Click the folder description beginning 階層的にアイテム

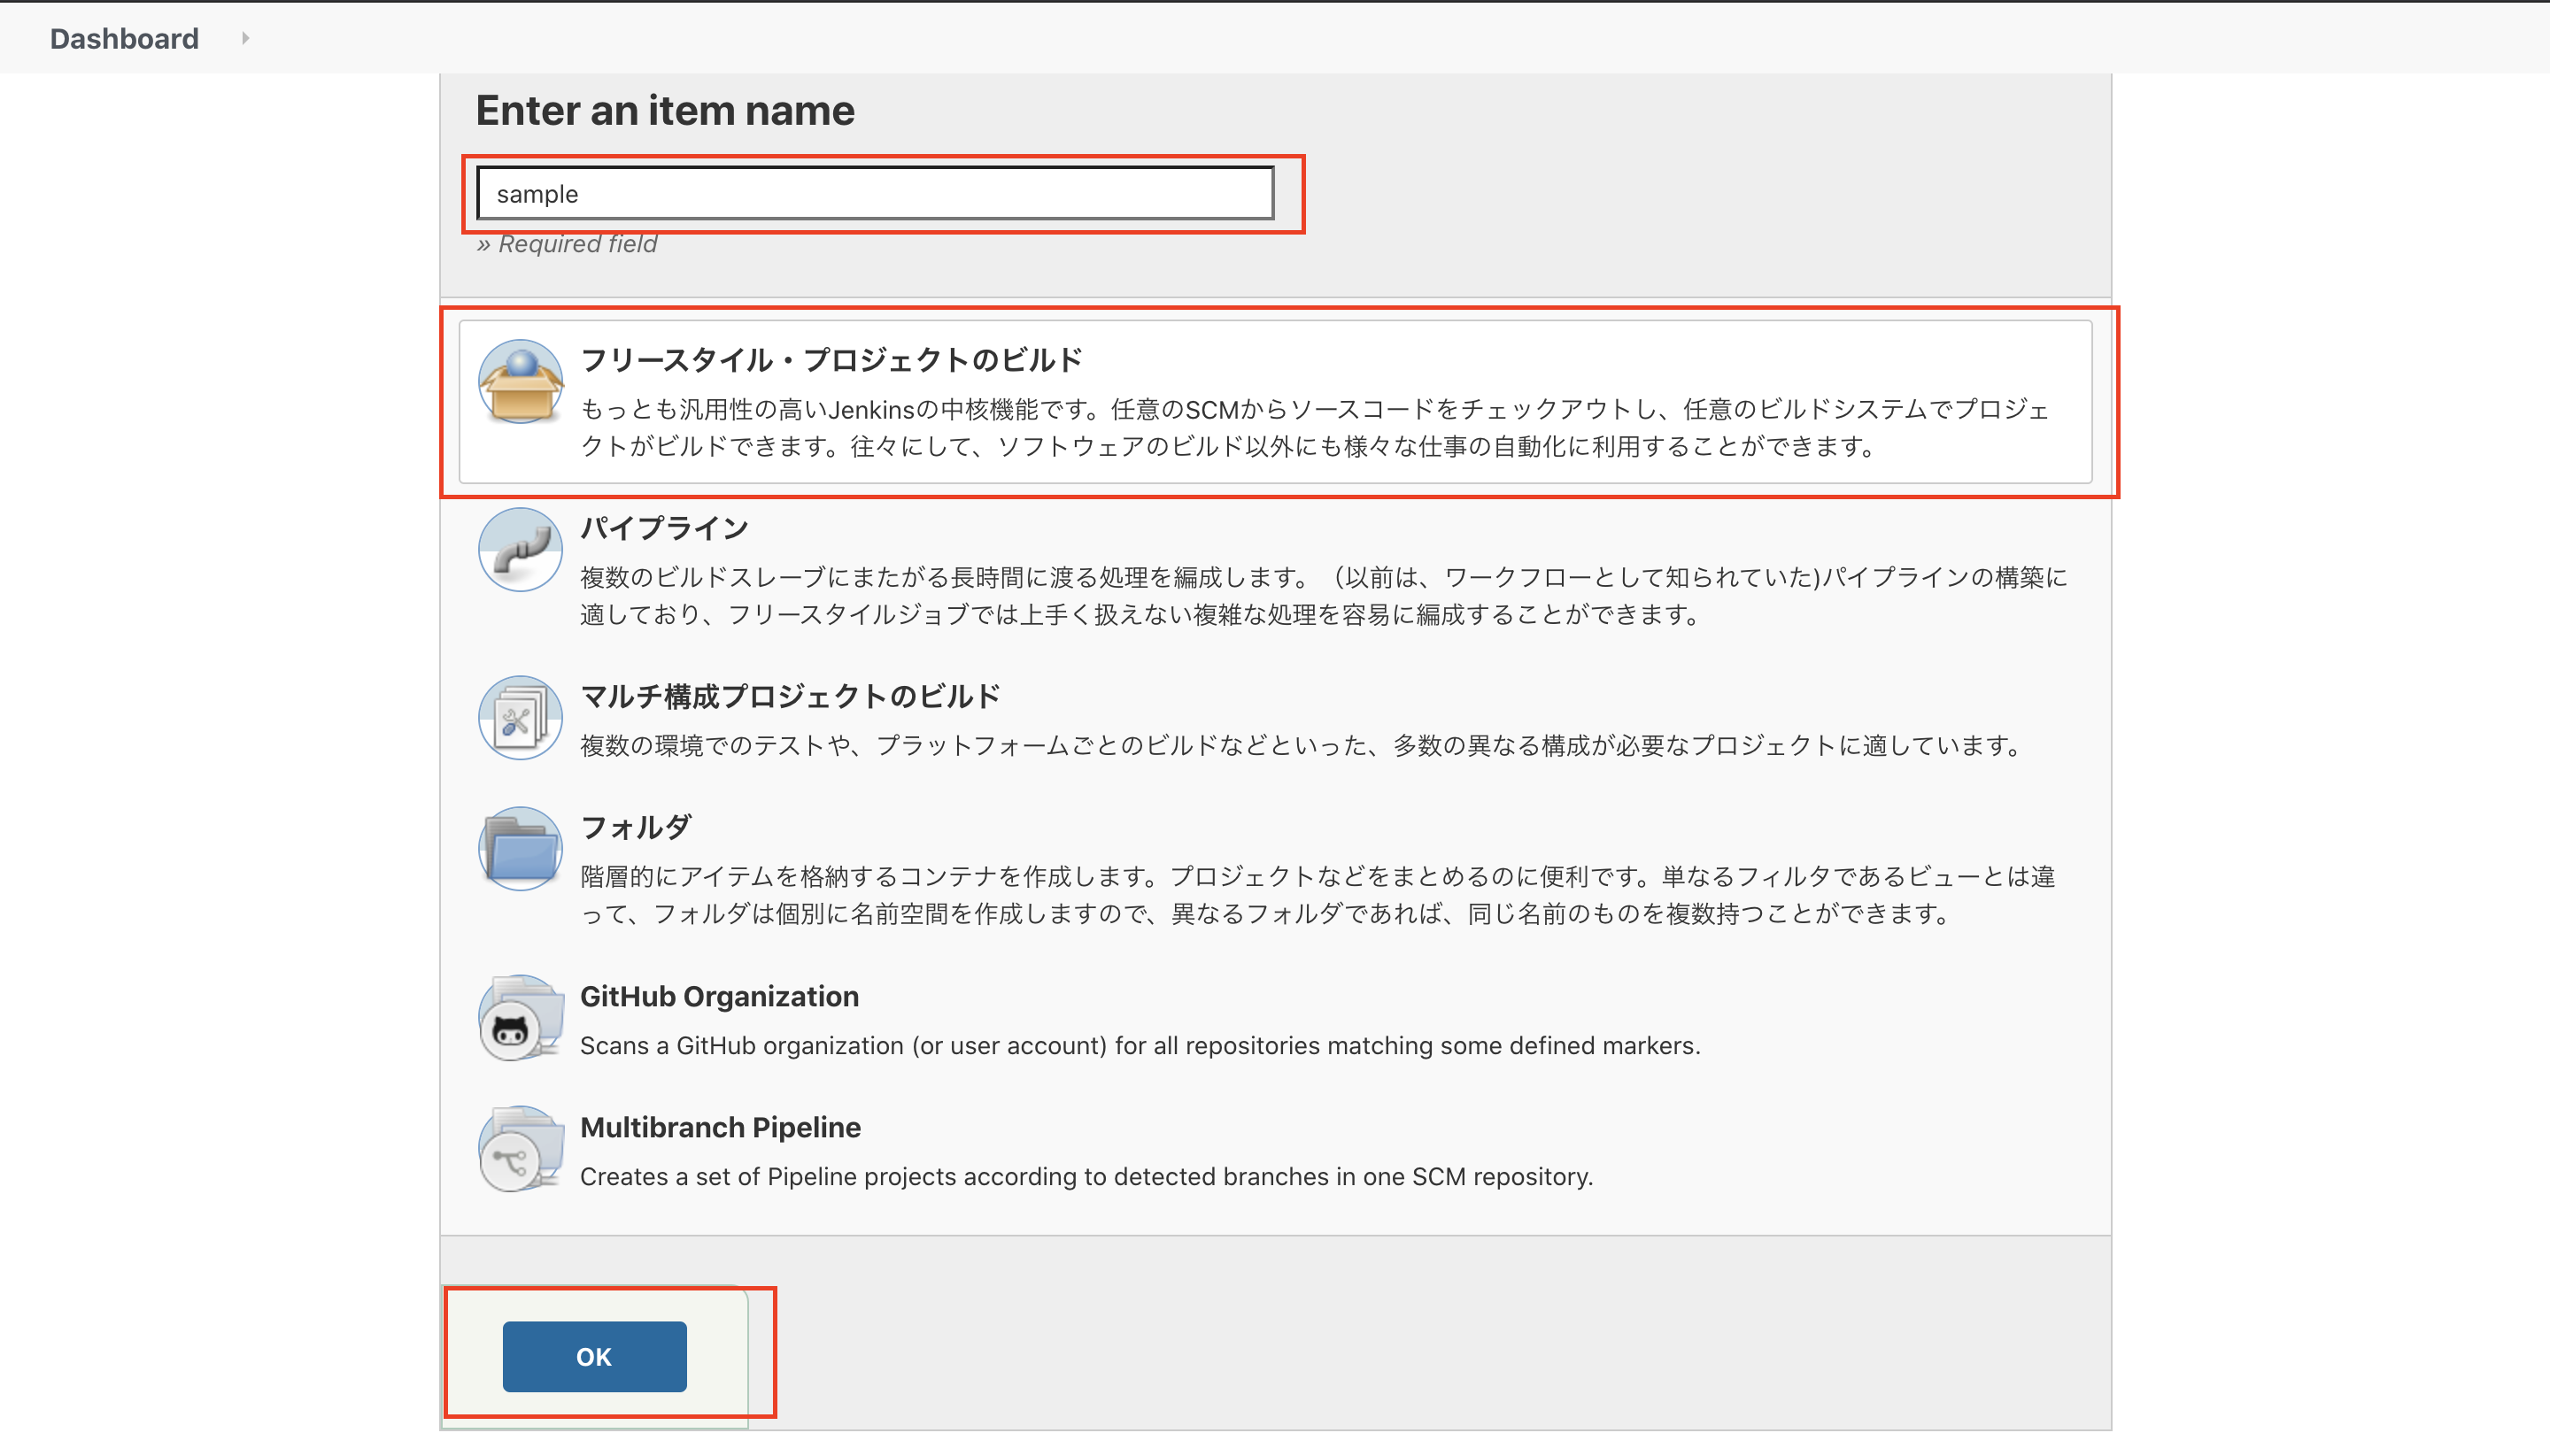click(x=1317, y=894)
